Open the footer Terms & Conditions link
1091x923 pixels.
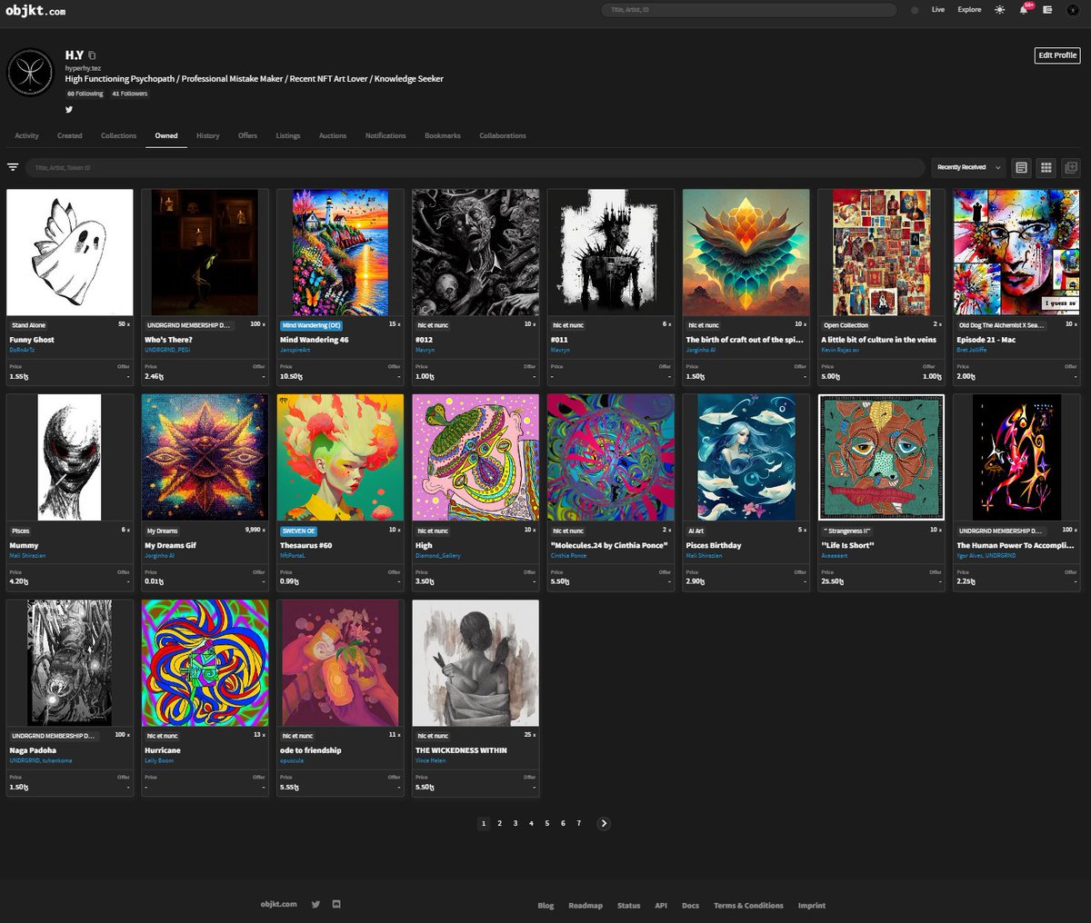click(748, 905)
